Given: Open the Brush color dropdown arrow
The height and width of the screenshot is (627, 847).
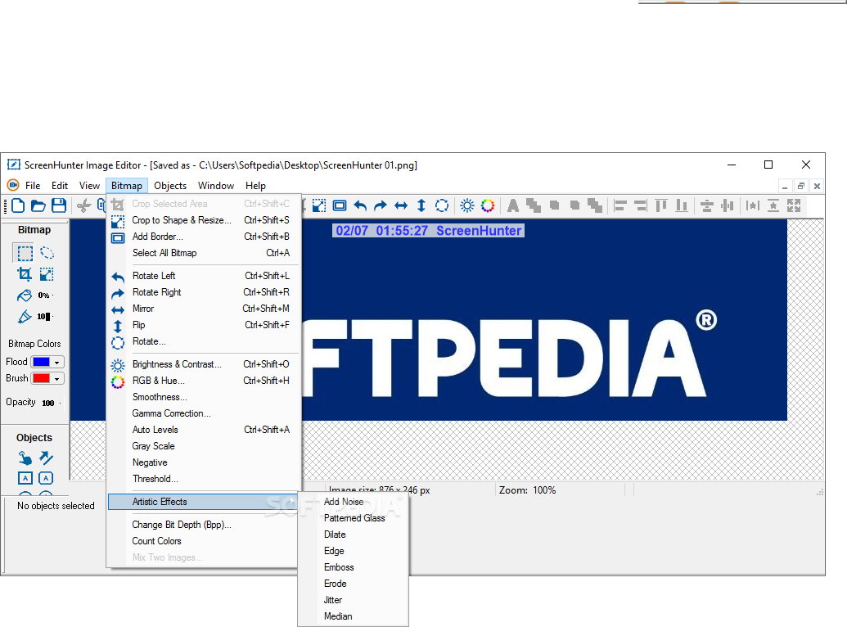Looking at the screenshot, I should [56, 378].
